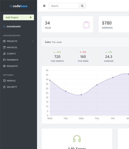Click the Friday data point on chart
Viewport: 129px width, 149px height.
pyautogui.click(x=113, y=78)
